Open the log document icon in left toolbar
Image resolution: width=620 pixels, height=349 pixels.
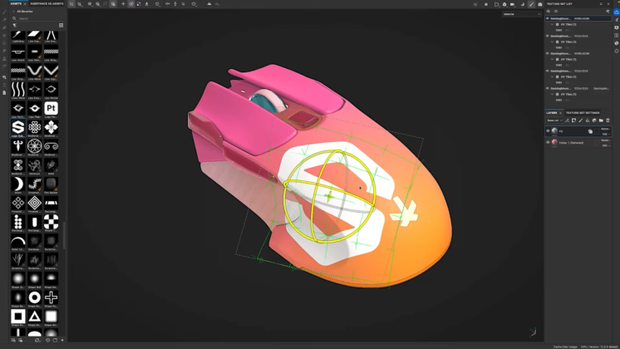4,92
